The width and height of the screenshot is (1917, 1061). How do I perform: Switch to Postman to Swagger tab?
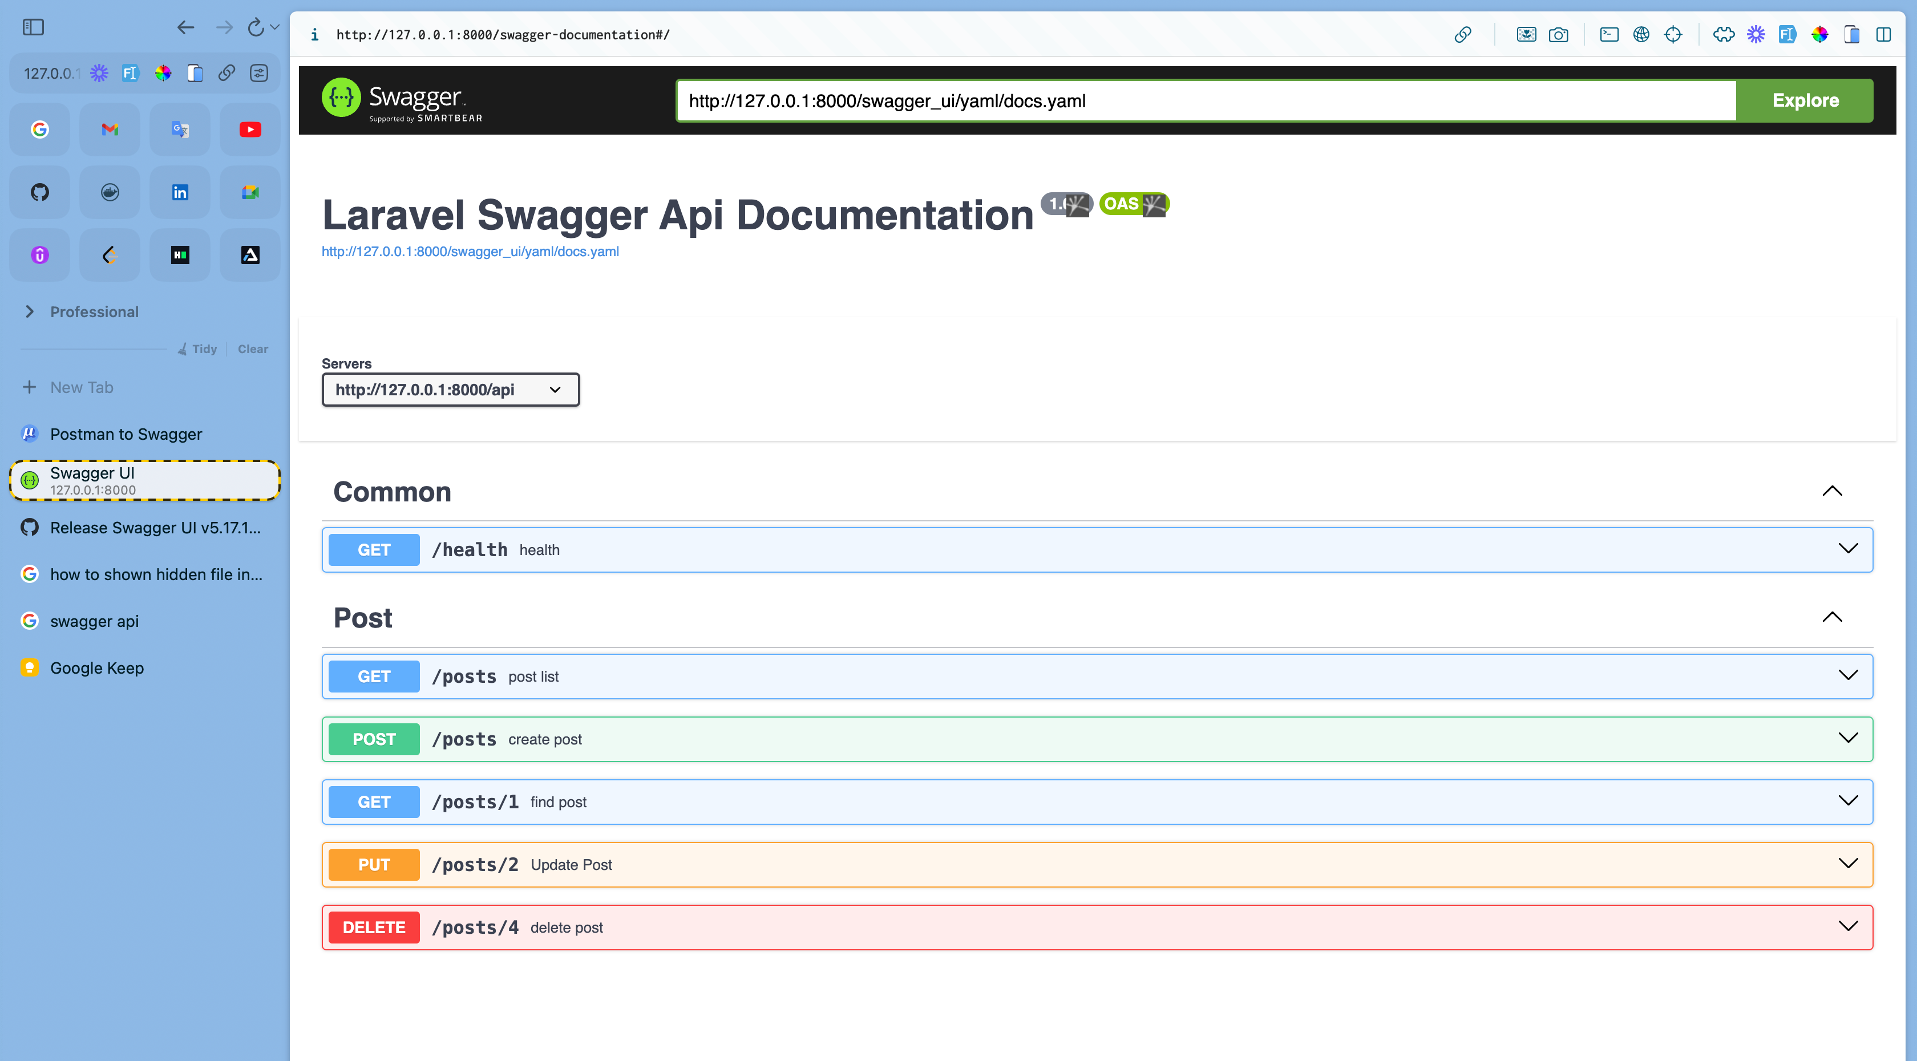[126, 434]
